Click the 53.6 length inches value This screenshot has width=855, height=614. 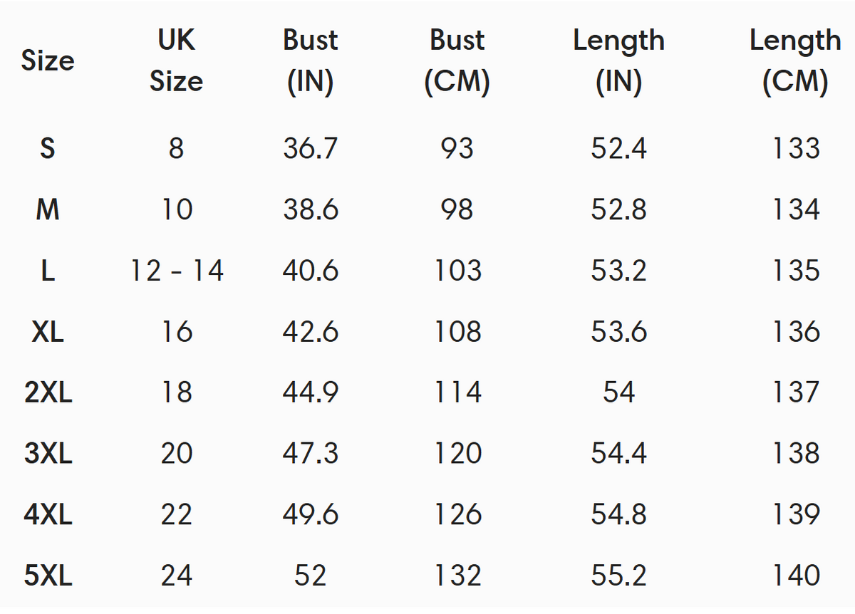click(x=618, y=331)
